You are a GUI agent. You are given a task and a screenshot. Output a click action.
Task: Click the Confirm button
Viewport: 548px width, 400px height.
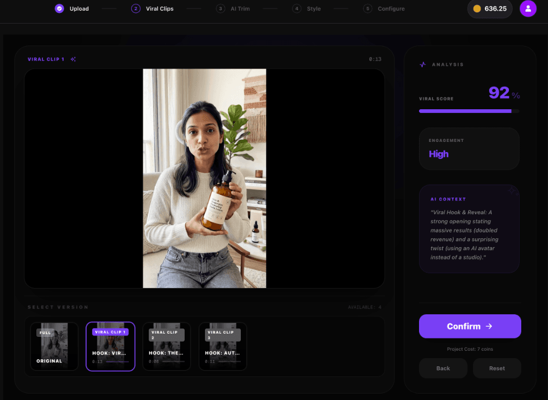[470, 326]
